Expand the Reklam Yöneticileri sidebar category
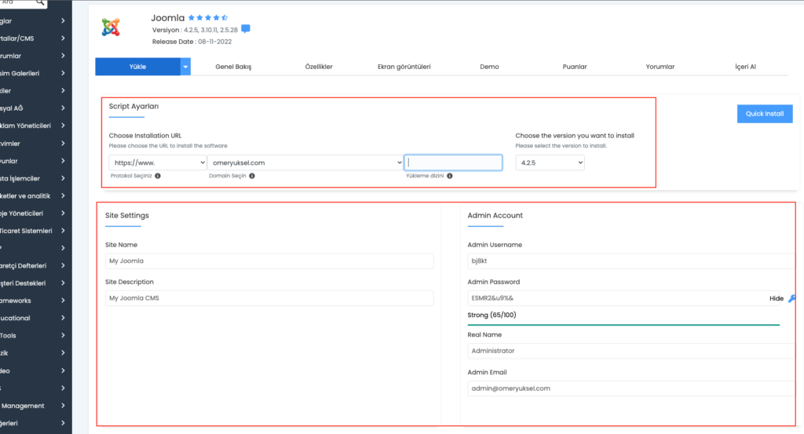The image size is (804, 434). [x=32, y=126]
